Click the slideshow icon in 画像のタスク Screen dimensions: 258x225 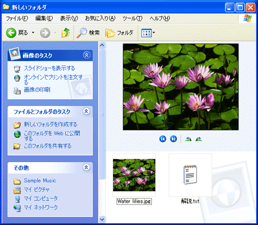[17, 69]
